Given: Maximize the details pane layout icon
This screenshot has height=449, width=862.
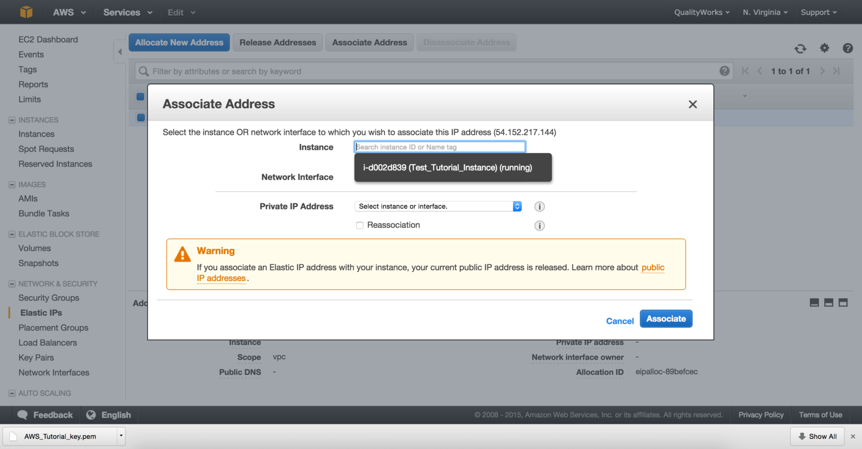Looking at the screenshot, I should [x=843, y=303].
